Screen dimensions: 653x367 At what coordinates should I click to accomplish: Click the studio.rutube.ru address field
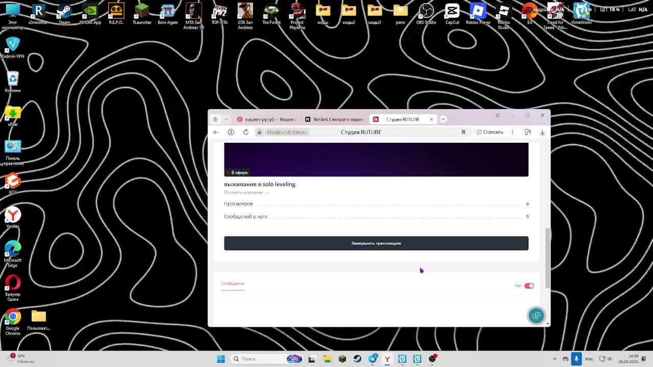(286, 132)
